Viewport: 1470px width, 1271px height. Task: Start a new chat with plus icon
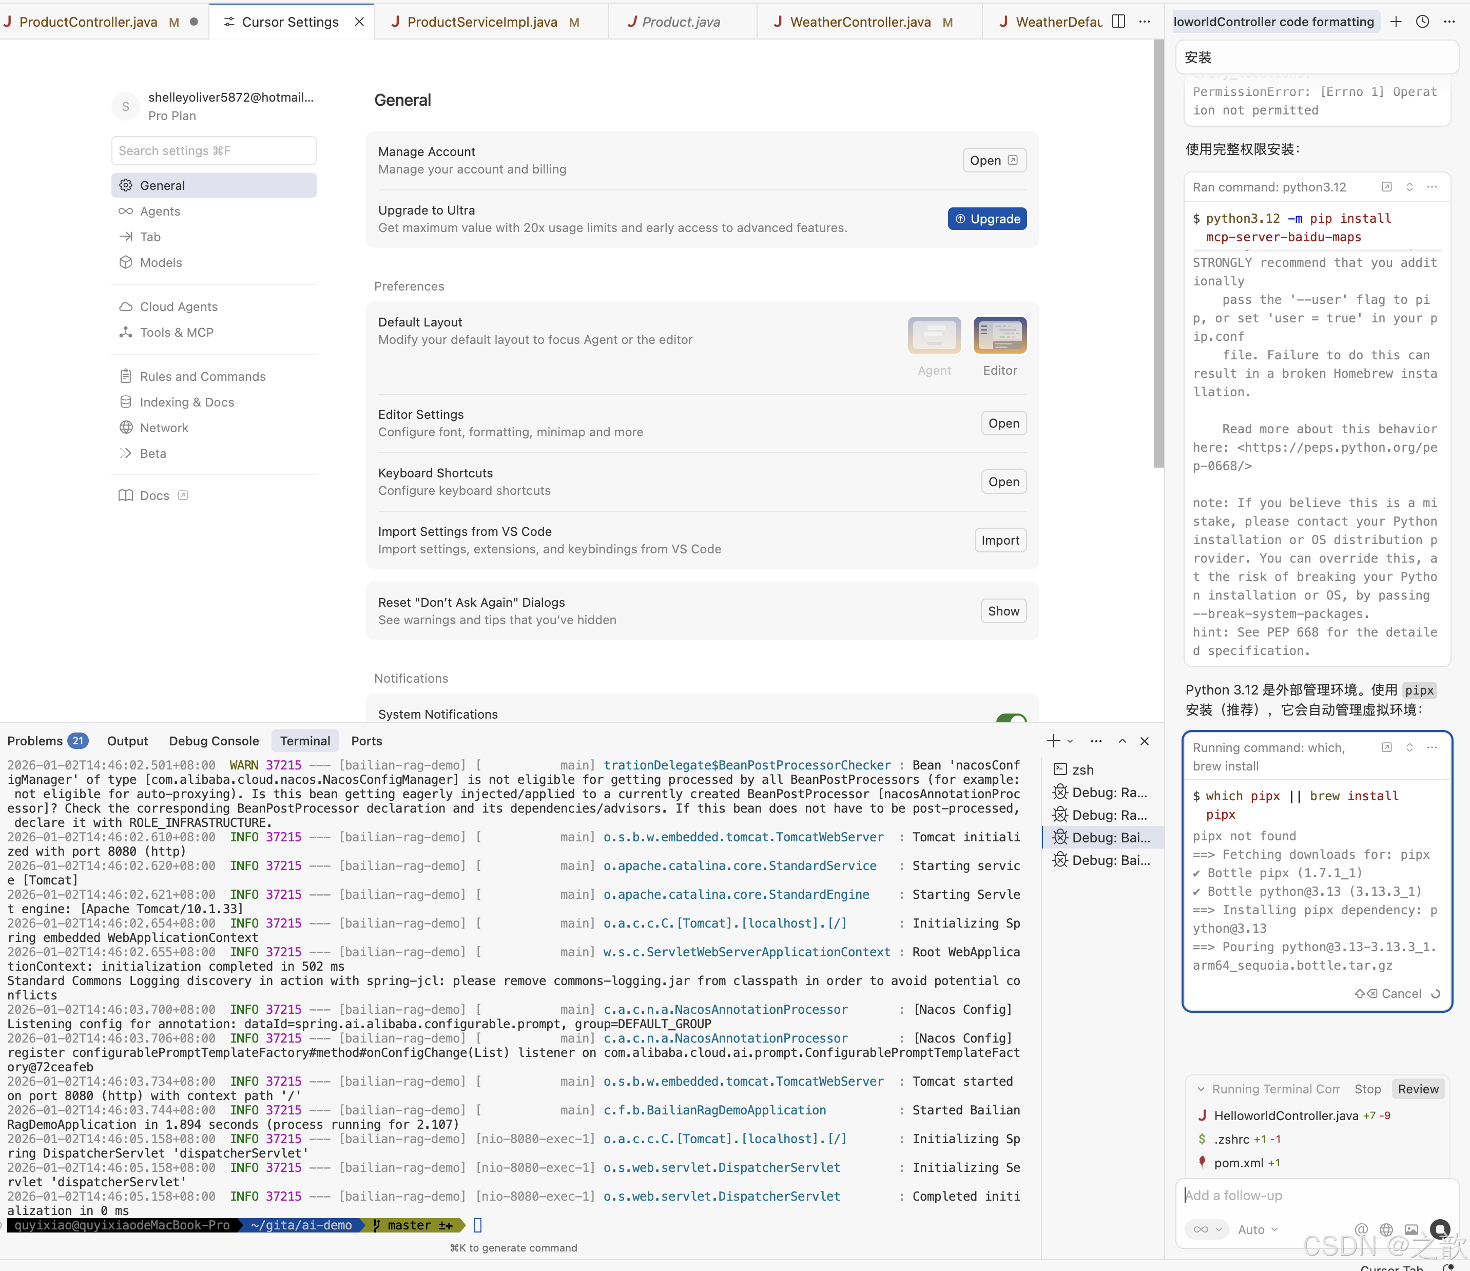pos(1396,21)
